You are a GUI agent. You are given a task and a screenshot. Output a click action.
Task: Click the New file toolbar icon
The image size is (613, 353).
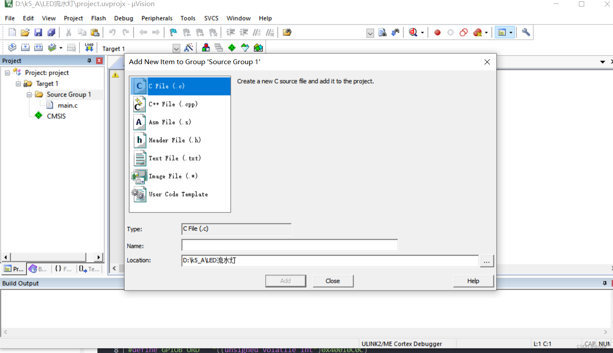point(12,32)
